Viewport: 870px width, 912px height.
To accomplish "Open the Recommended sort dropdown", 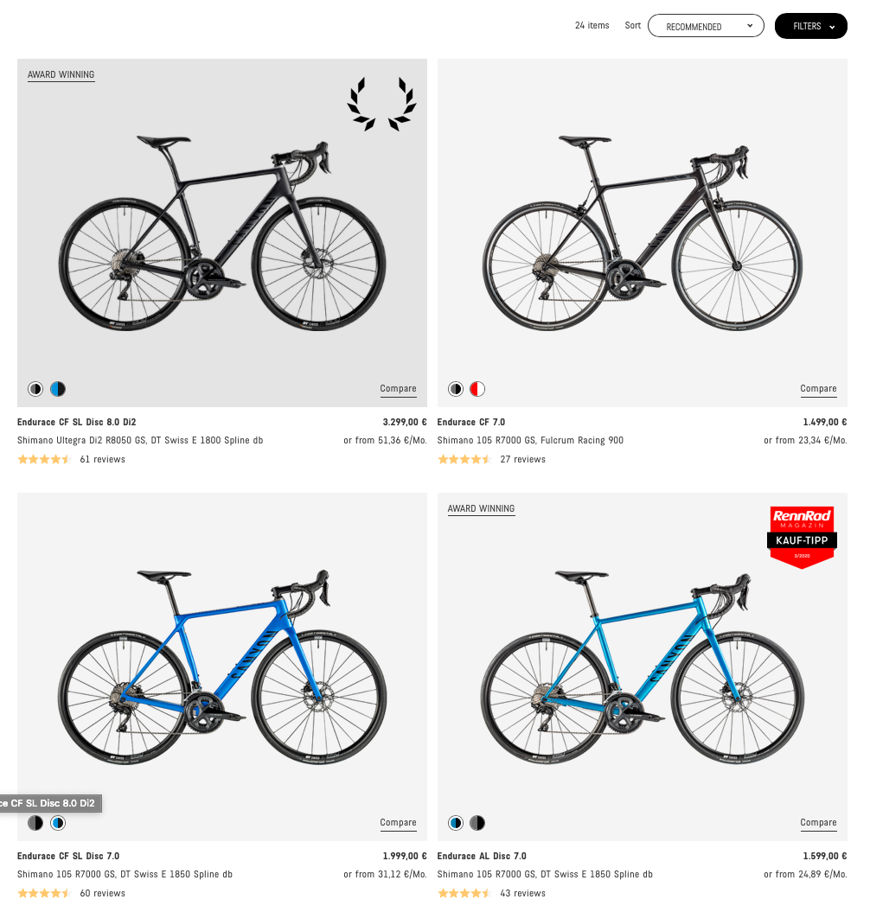I will [x=706, y=26].
